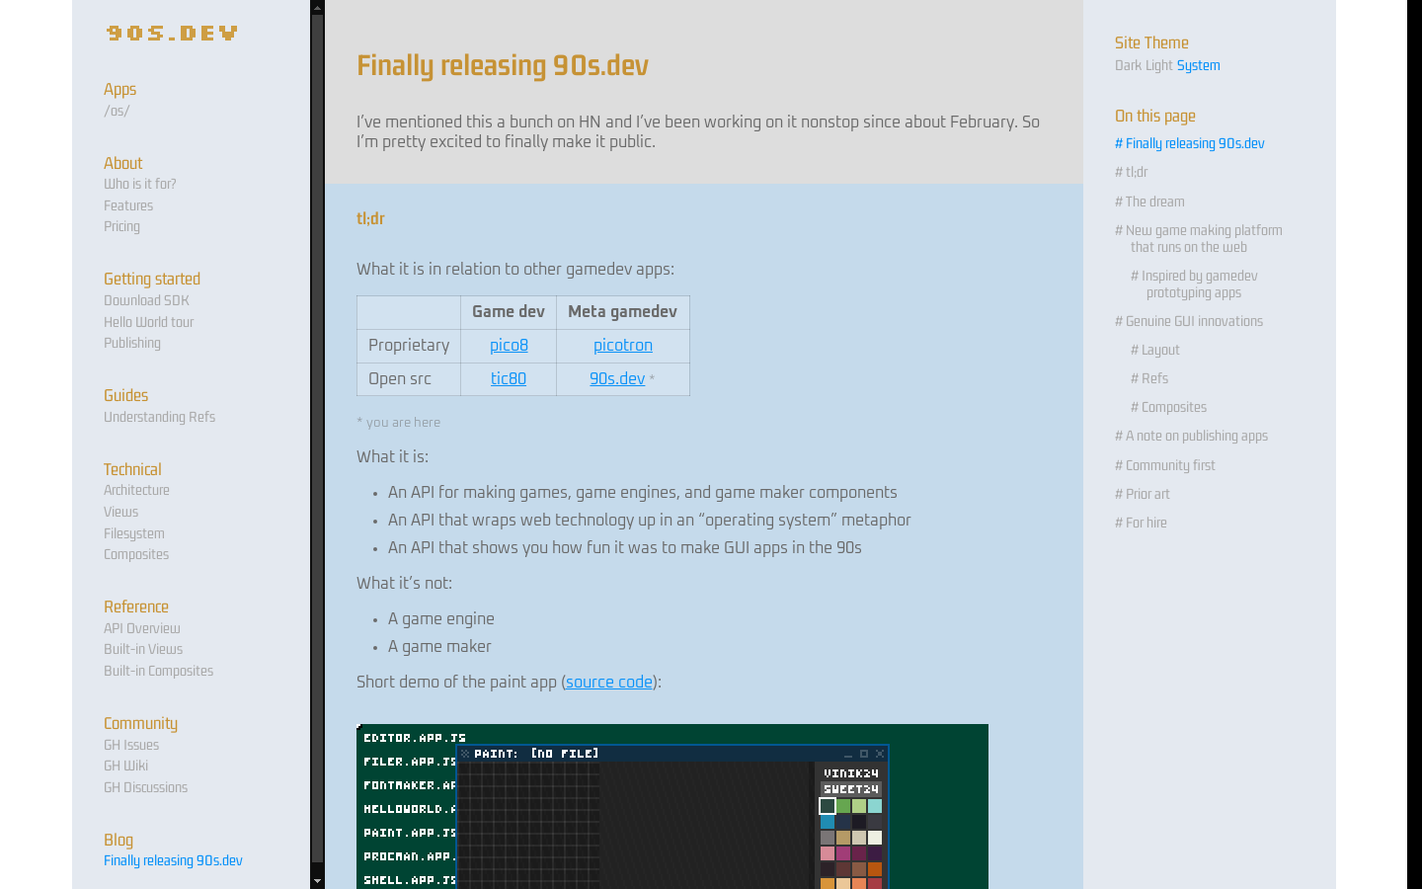Open the Getting started section

(152, 279)
